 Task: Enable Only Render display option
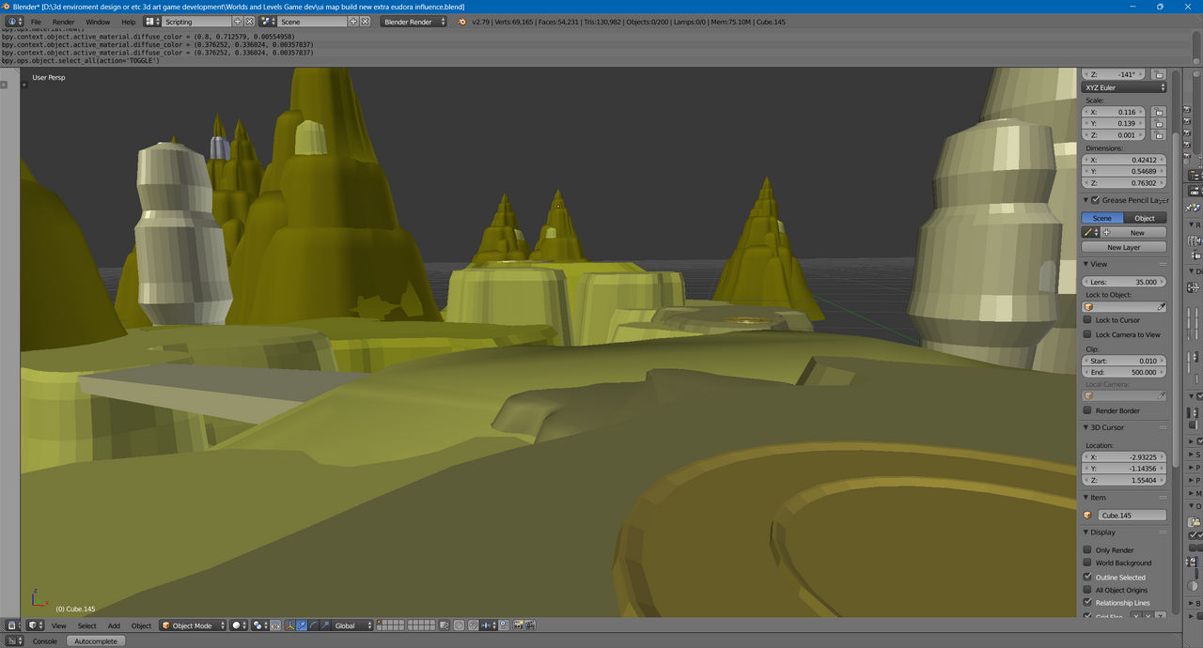click(x=1088, y=550)
